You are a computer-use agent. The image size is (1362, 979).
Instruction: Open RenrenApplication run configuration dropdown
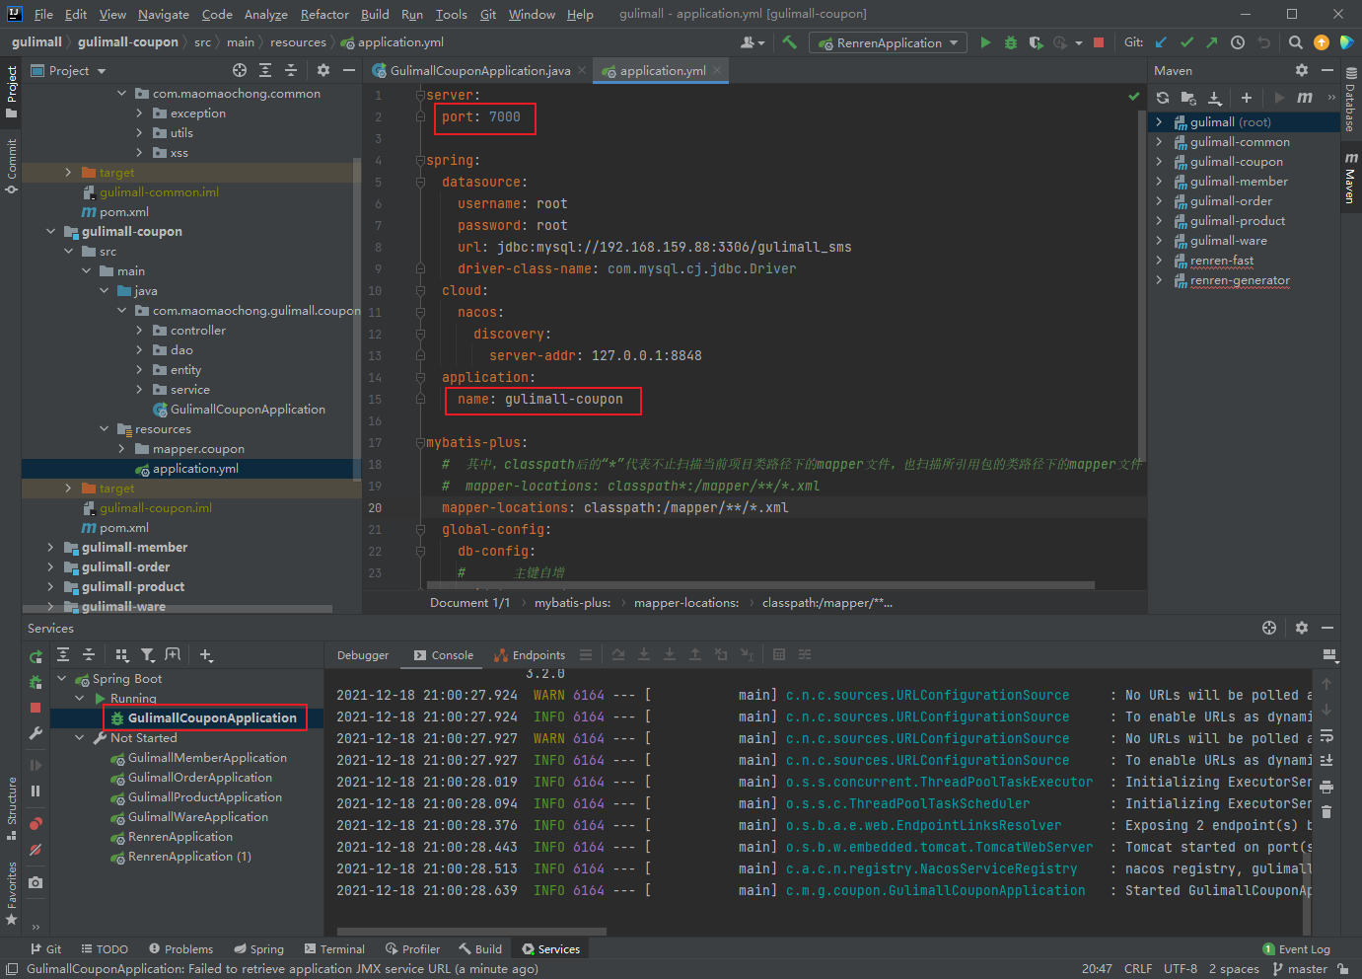(x=888, y=42)
